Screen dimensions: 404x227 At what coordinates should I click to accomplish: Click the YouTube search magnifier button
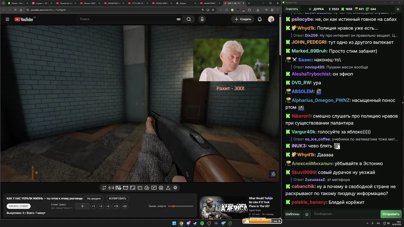[189, 19]
